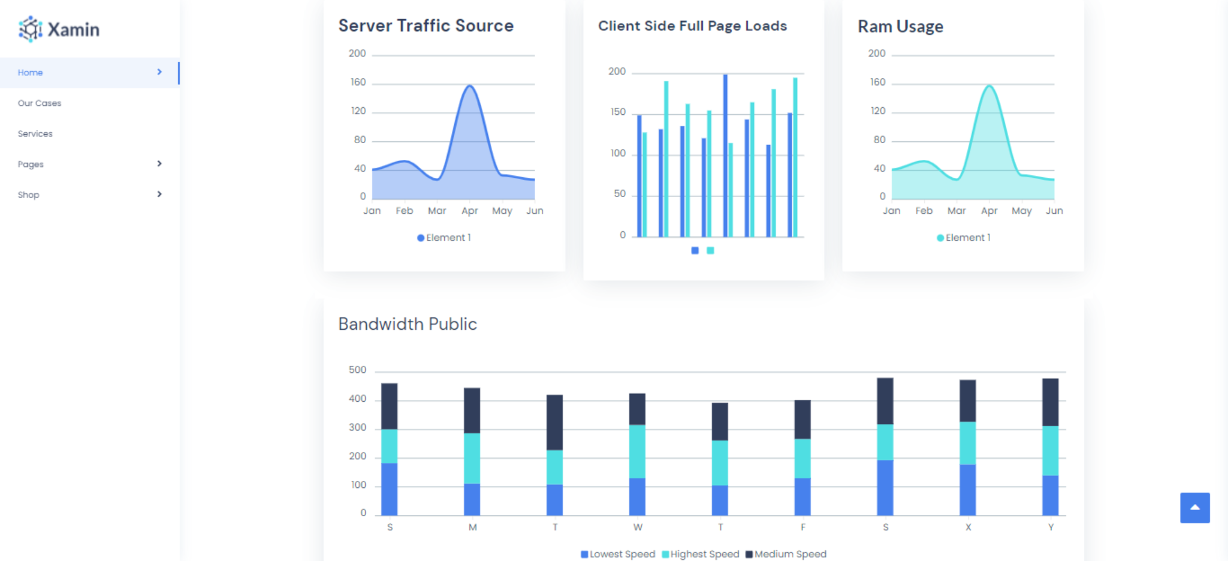
Task: Toggle the teal legend square in Page Loads
Action: click(x=710, y=250)
